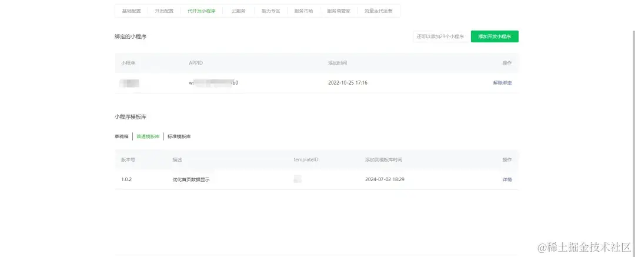Open 详情 for version 1.0.2
The image size is (635, 257).
point(507,179)
